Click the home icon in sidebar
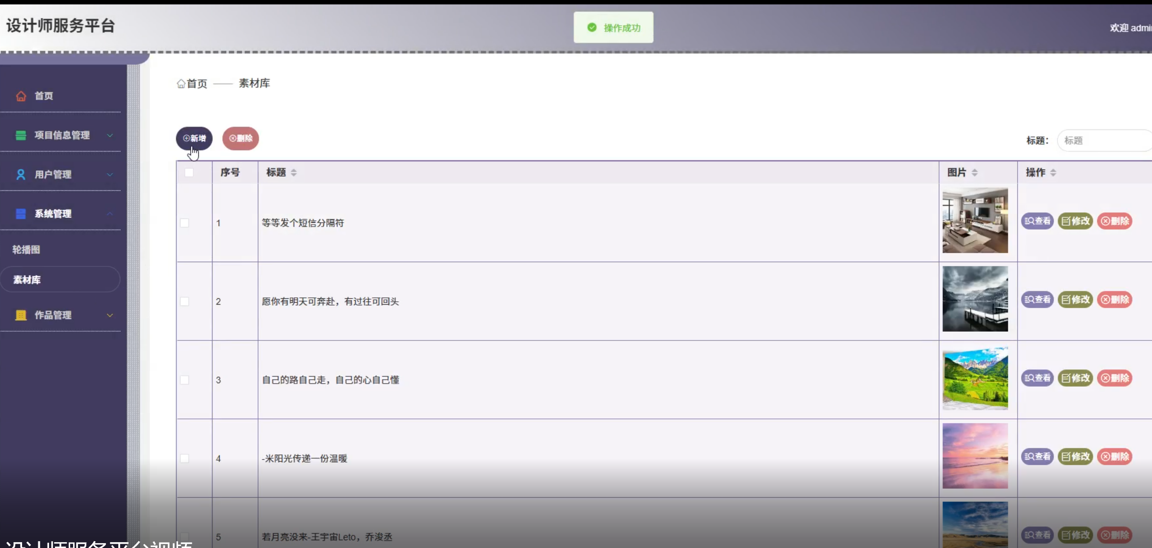 [x=21, y=96]
